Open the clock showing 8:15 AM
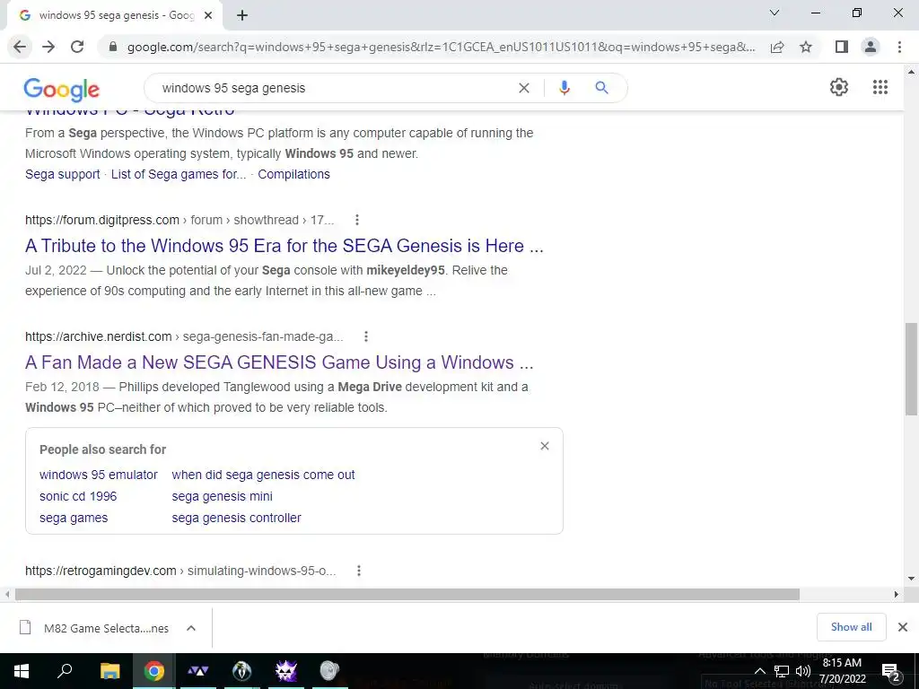 842,671
